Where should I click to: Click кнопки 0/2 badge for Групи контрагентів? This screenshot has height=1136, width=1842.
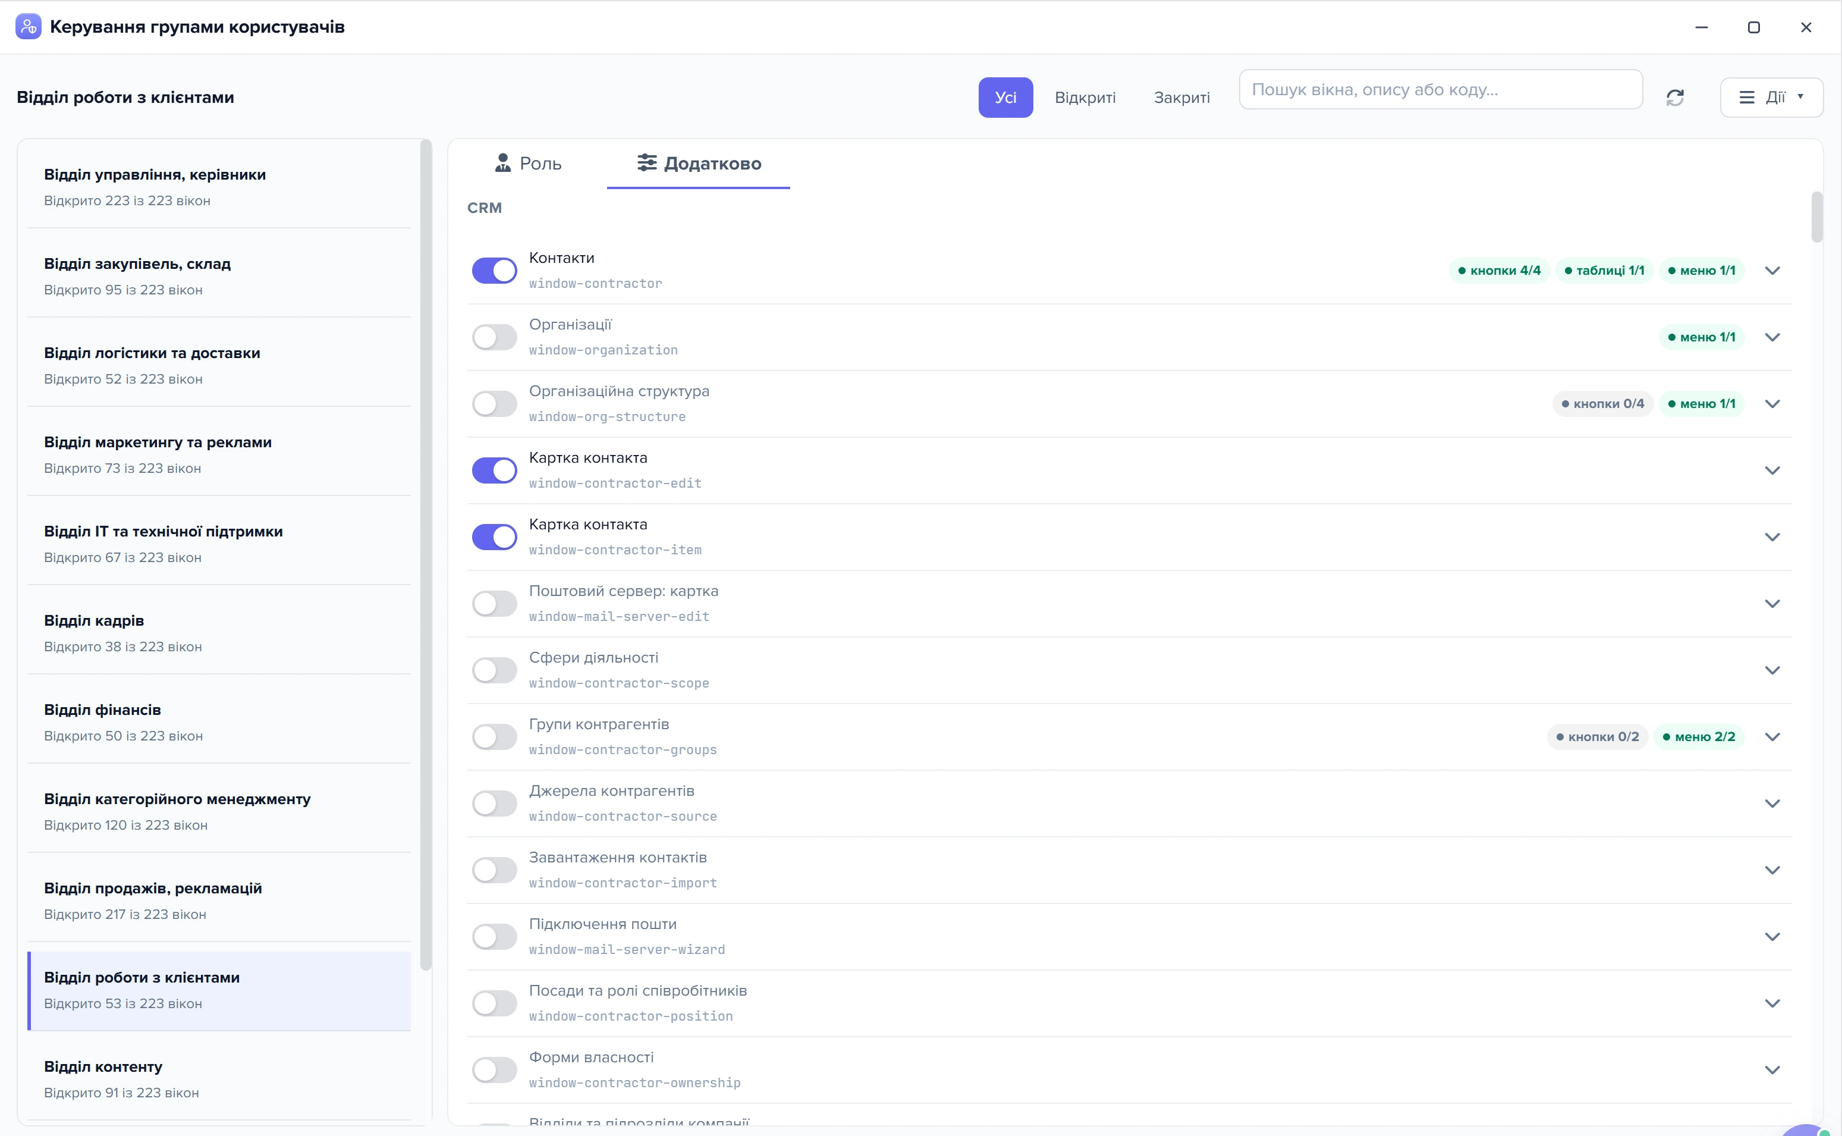tap(1597, 737)
